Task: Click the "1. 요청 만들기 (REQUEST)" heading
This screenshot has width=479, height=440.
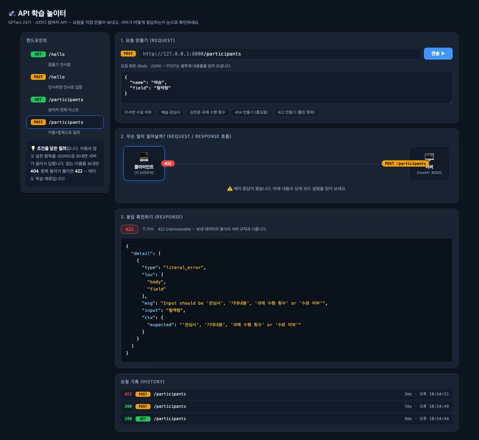Action: pyautogui.click(x=148, y=40)
